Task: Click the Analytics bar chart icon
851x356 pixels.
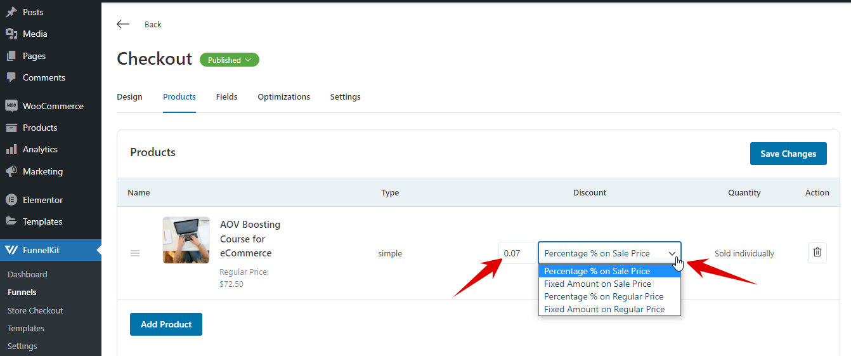Action: [11, 149]
